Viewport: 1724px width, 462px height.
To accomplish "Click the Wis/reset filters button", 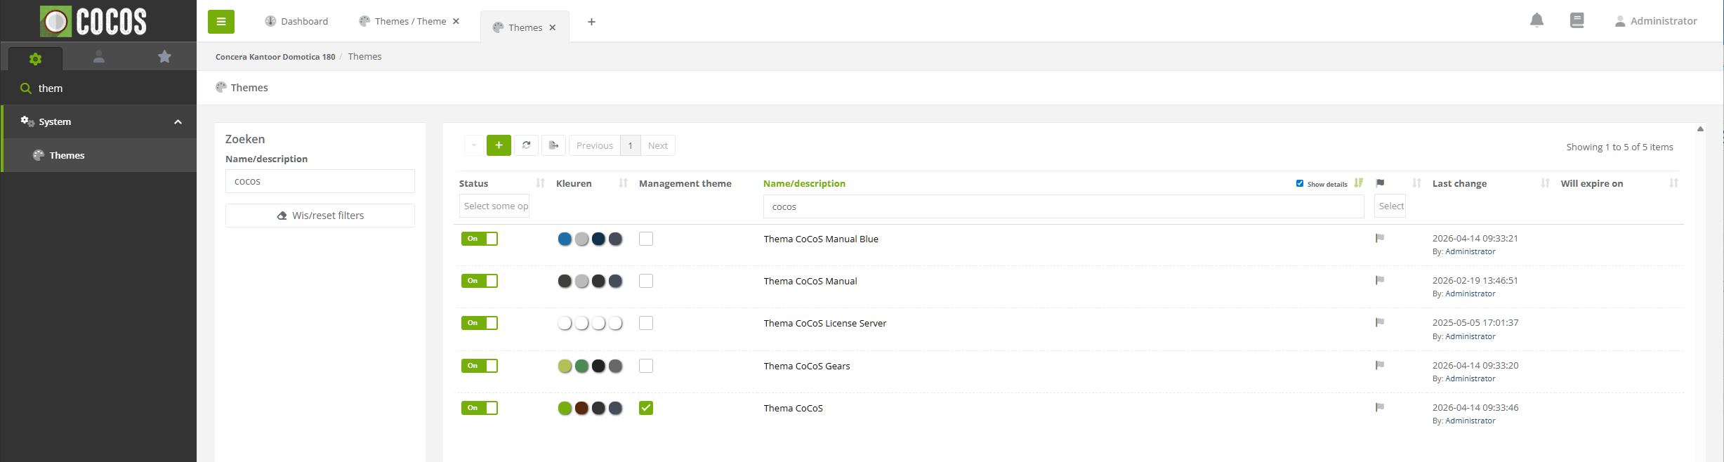I will click(x=320, y=216).
